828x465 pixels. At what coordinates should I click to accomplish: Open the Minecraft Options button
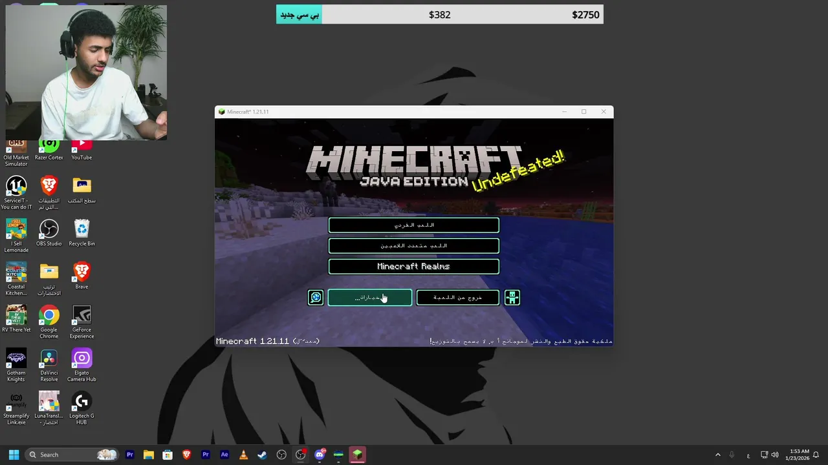tap(369, 297)
